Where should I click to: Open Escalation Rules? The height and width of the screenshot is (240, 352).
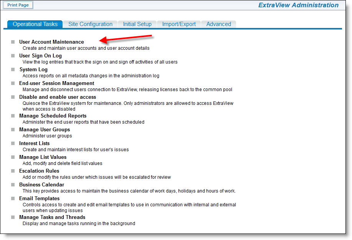39,171
